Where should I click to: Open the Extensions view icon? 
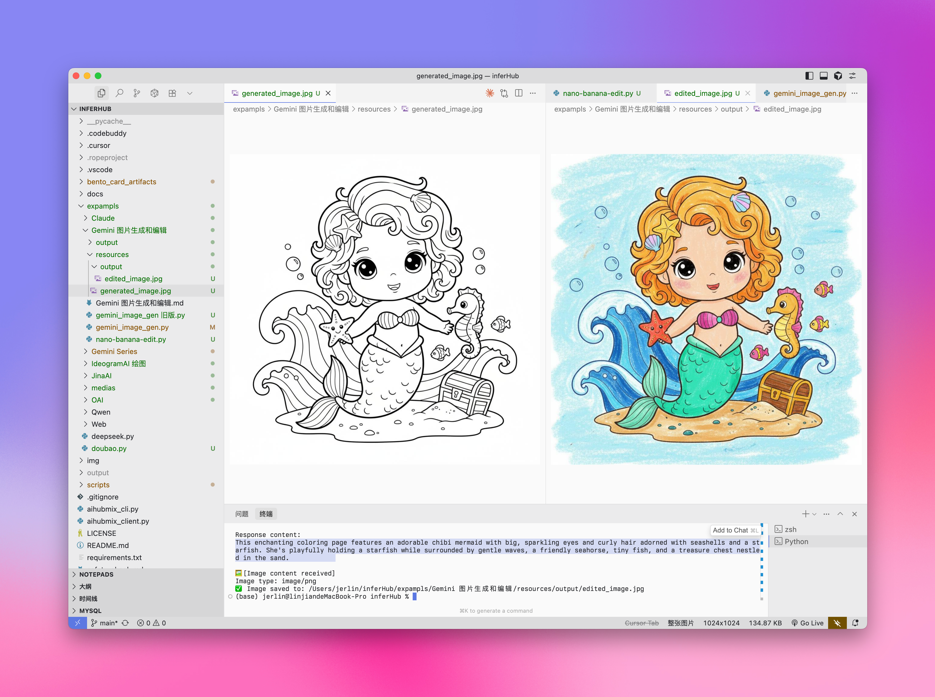click(172, 93)
